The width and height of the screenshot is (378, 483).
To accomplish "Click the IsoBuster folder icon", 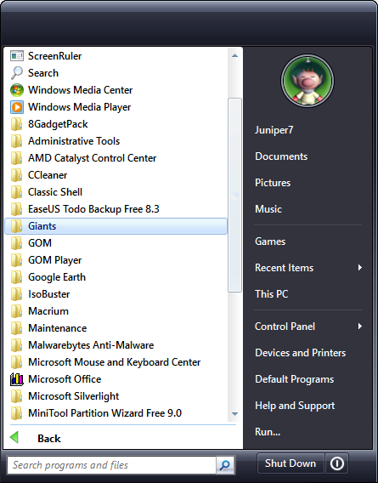I will pyautogui.click(x=17, y=294).
